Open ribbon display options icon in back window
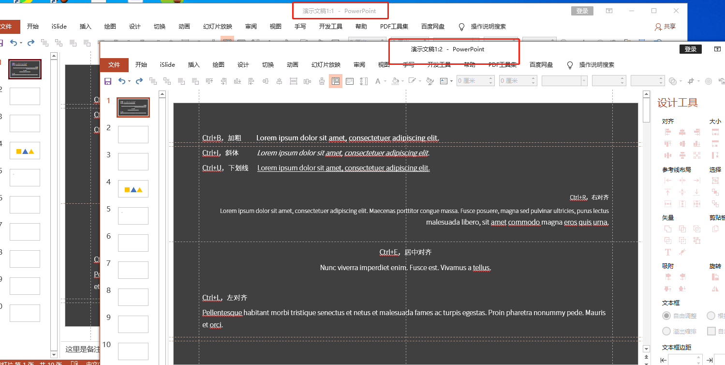 click(x=609, y=11)
